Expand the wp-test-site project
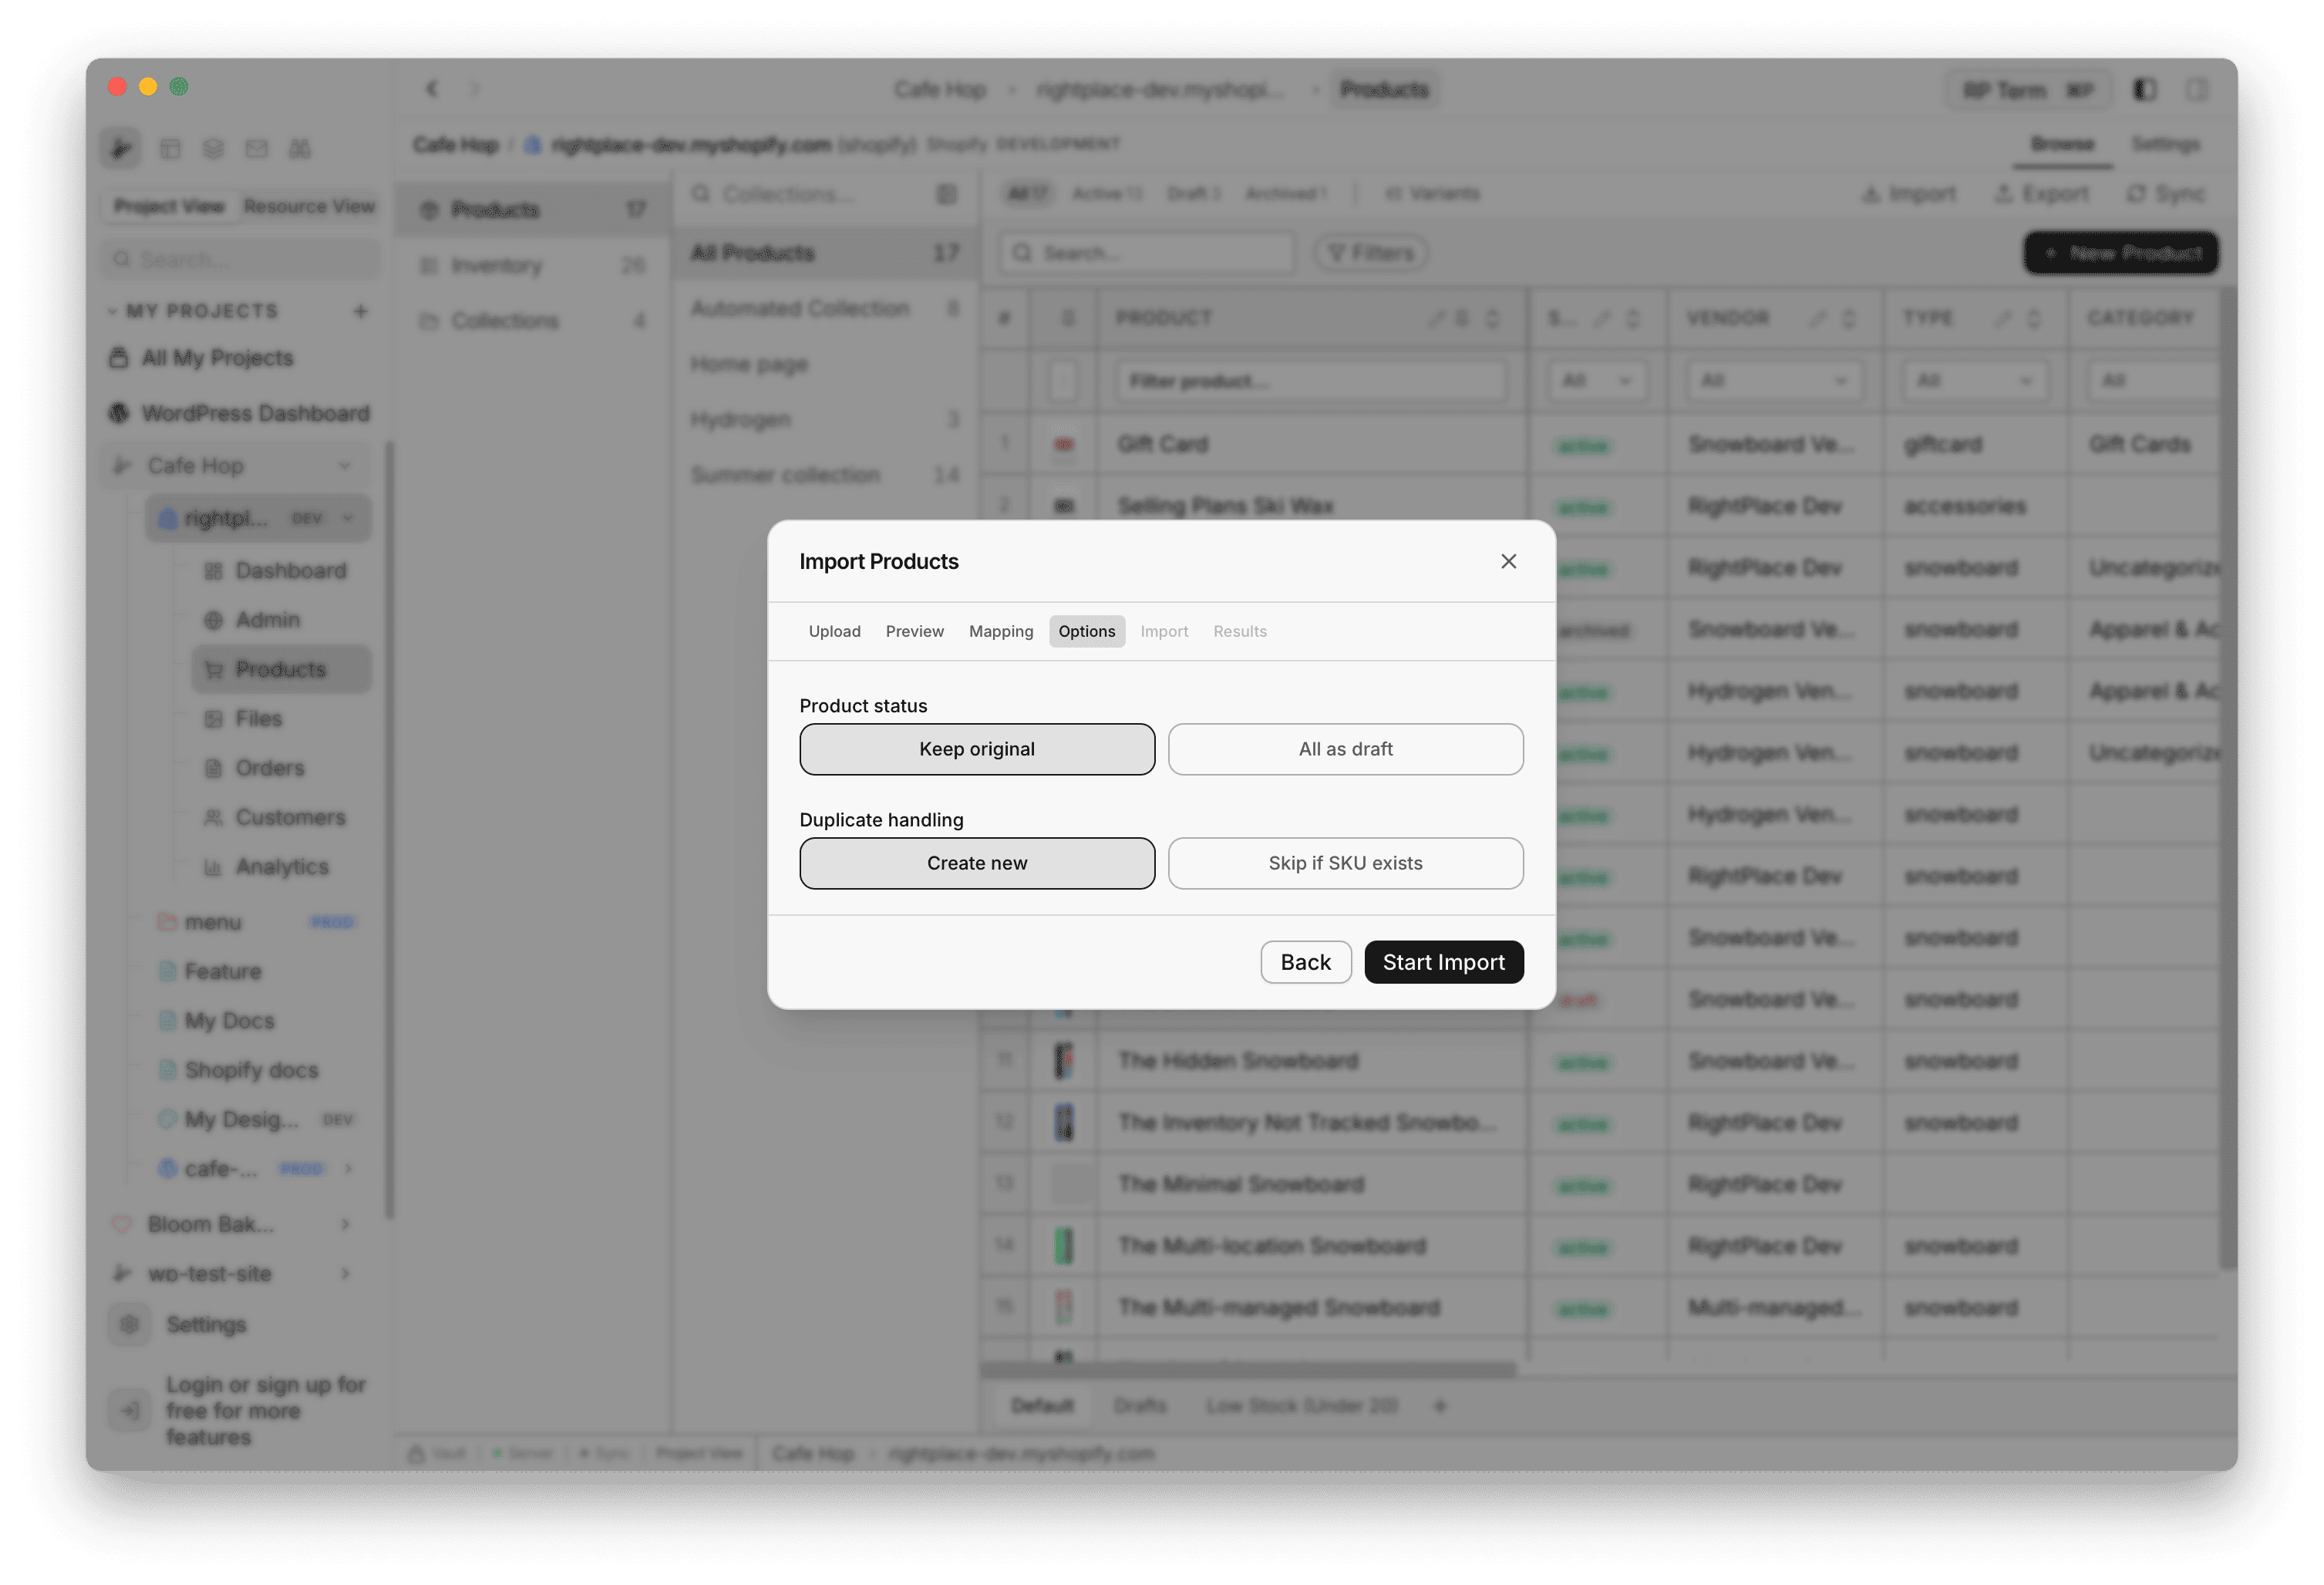This screenshot has width=2324, height=1585. 345,1273
